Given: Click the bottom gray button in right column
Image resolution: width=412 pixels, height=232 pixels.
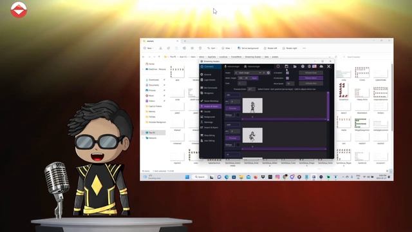Looking at the screenshot, I should pos(311,83).
